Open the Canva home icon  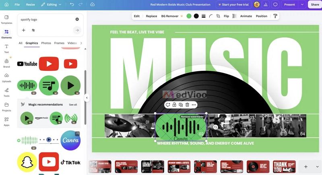(x=6, y=4)
